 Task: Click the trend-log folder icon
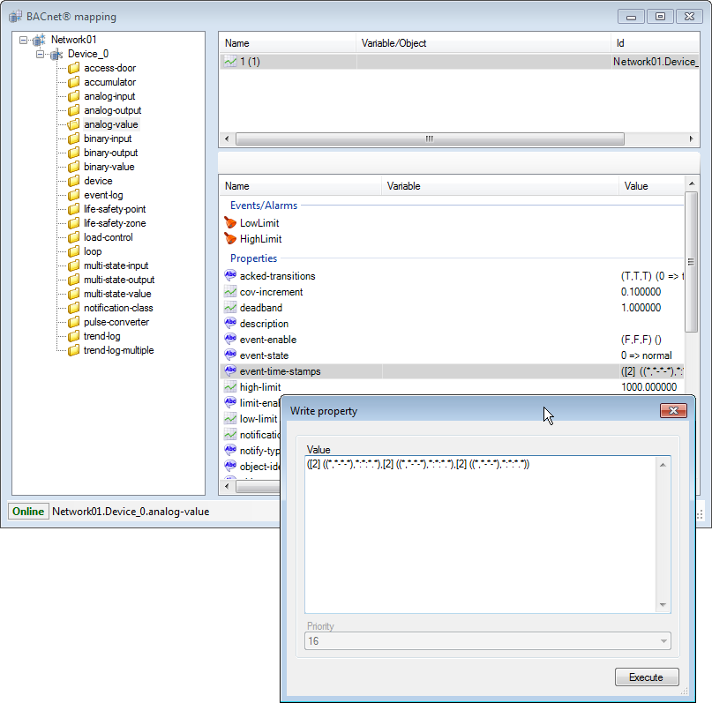tap(74, 336)
